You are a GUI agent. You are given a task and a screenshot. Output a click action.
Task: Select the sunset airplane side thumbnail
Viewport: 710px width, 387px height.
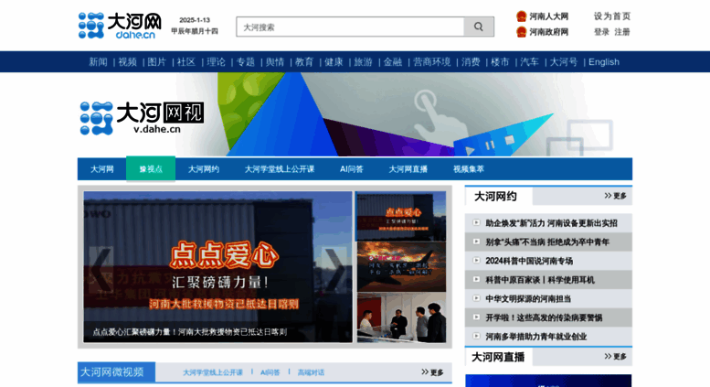[402, 266]
